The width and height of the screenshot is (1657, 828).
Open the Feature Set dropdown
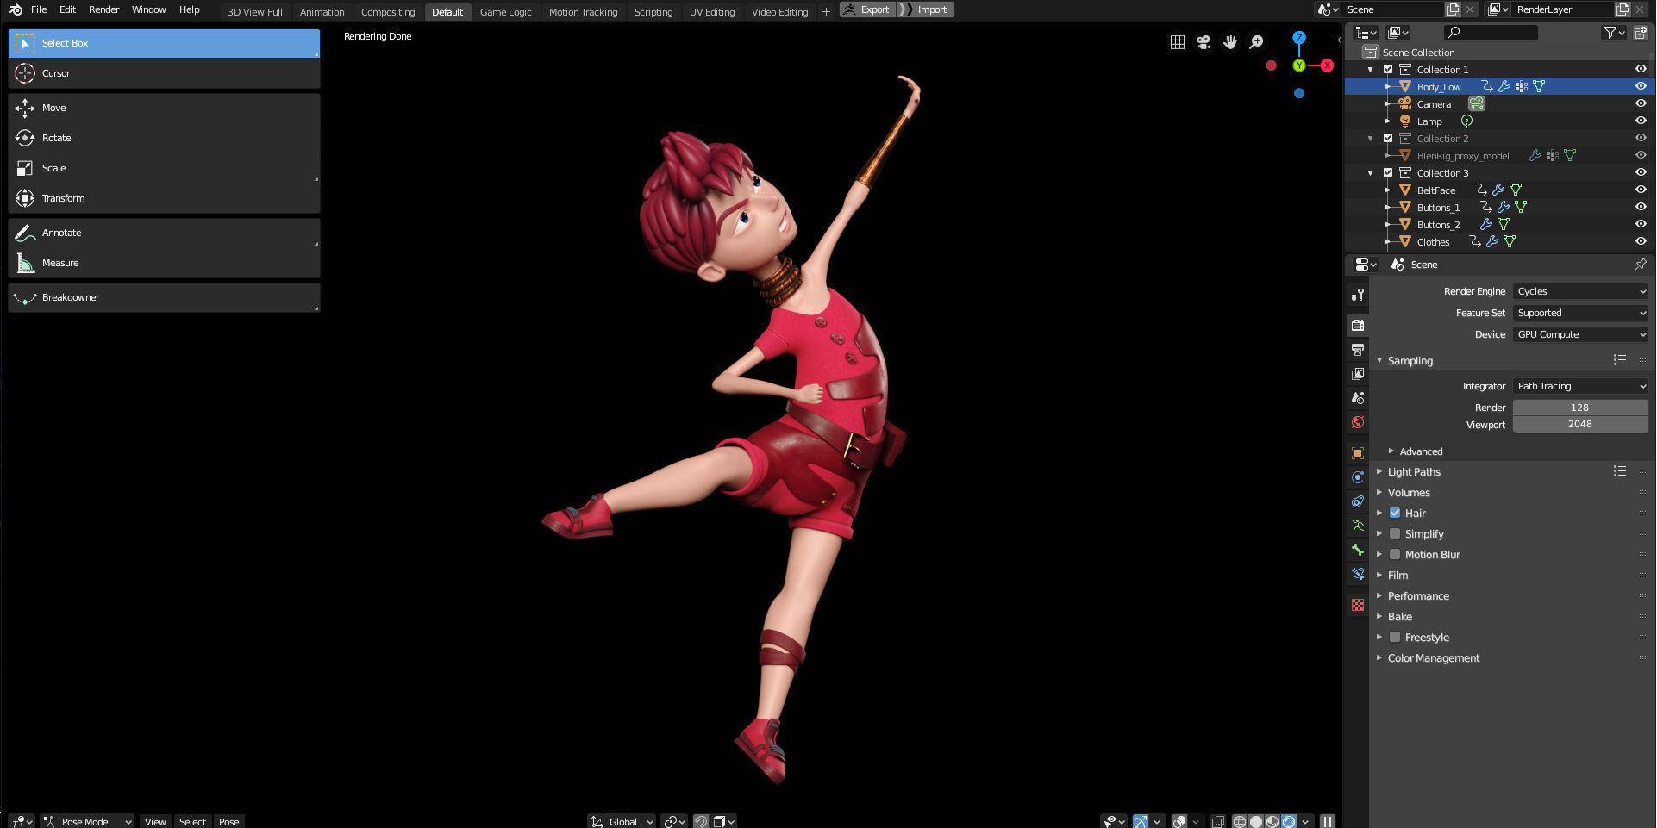coord(1580,313)
